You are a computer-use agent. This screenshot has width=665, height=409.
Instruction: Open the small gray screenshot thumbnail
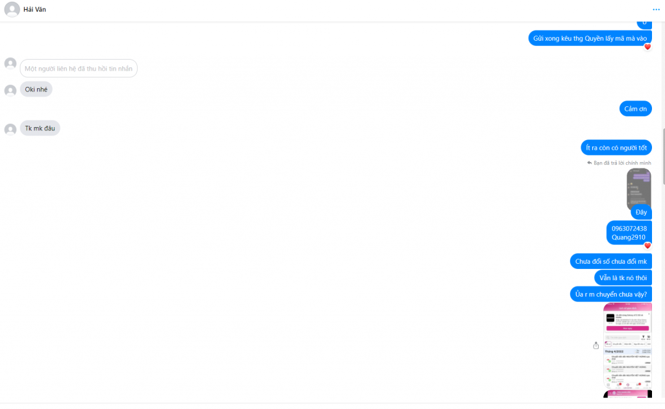coord(638,185)
